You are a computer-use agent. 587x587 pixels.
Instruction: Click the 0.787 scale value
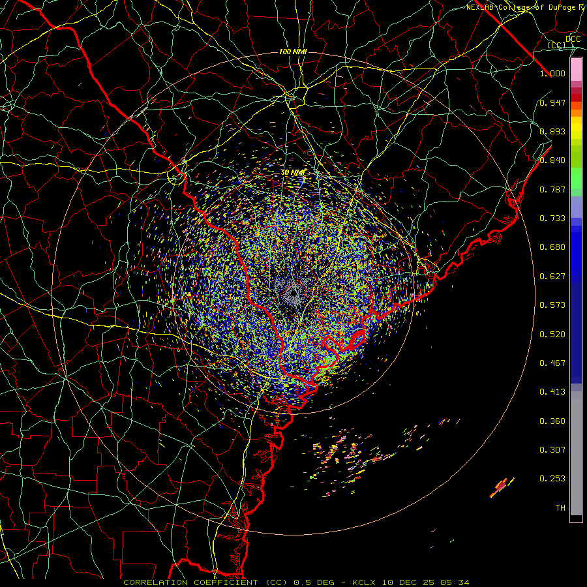pos(552,189)
